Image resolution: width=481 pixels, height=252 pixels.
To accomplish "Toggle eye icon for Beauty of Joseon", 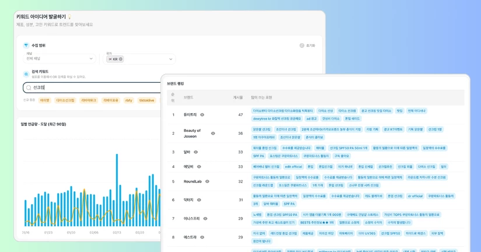I will (213, 133).
